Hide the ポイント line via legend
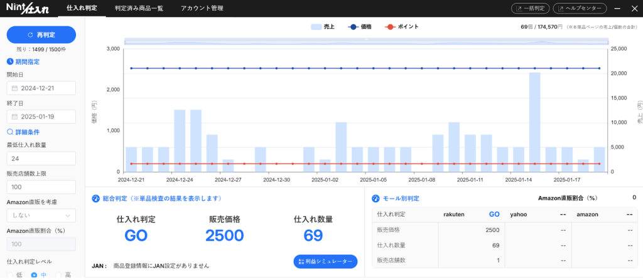The width and height of the screenshot is (643, 280). tap(400, 27)
